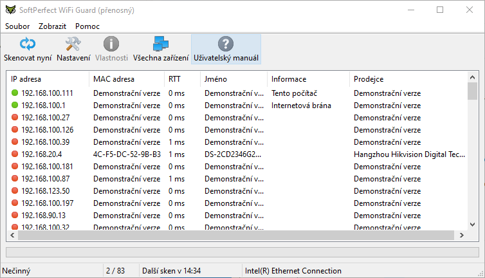Image resolution: width=485 pixels, height=278 pixels.
Task: Close the WiFi Guard window
Action: pyautogui.click(x=469, y=10)
